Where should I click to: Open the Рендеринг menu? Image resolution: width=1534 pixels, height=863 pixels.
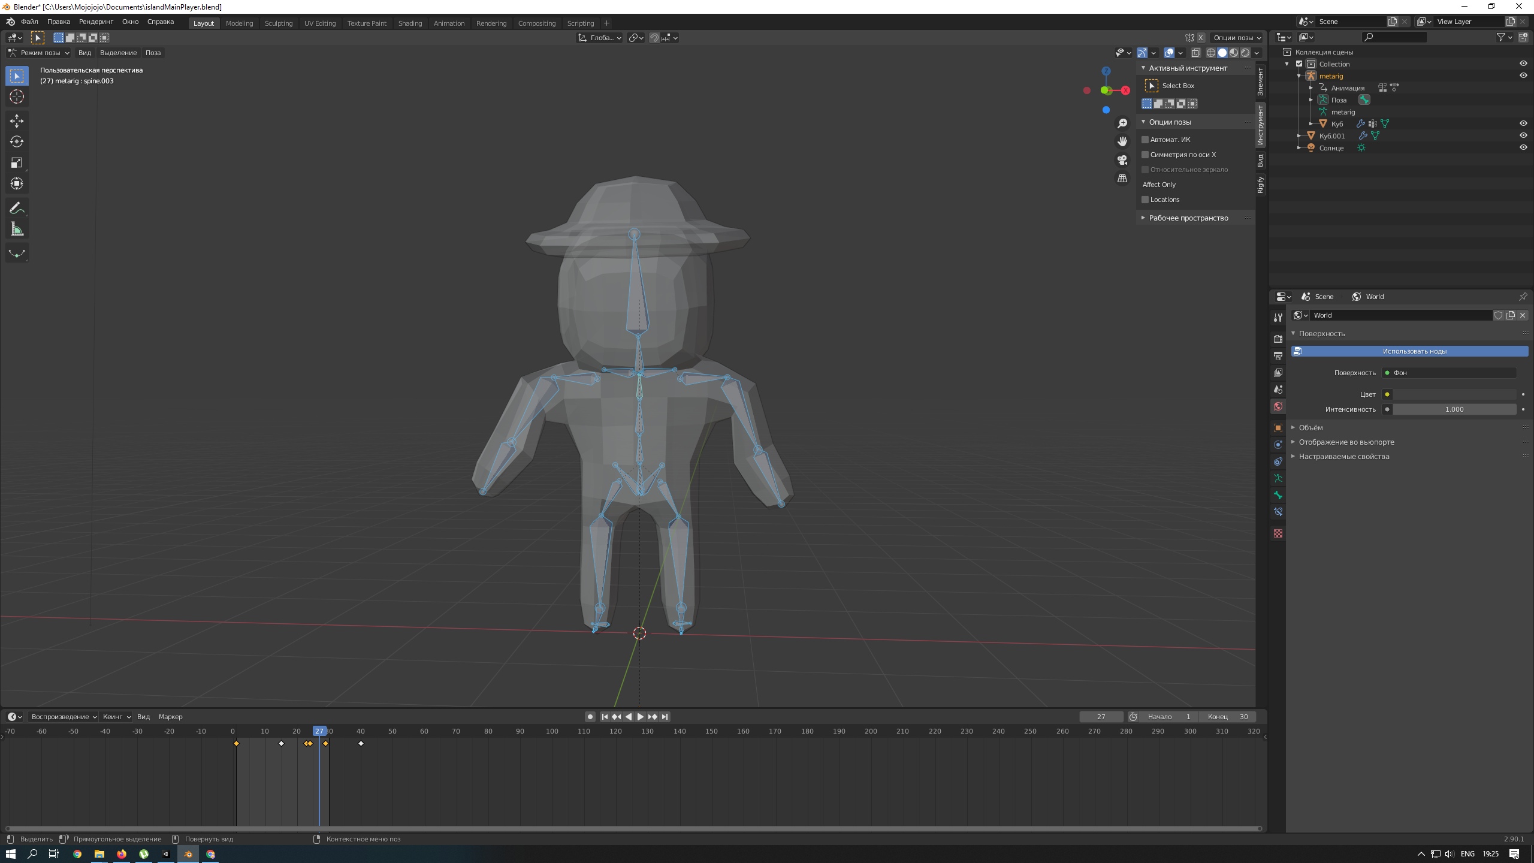pos(96,22)
